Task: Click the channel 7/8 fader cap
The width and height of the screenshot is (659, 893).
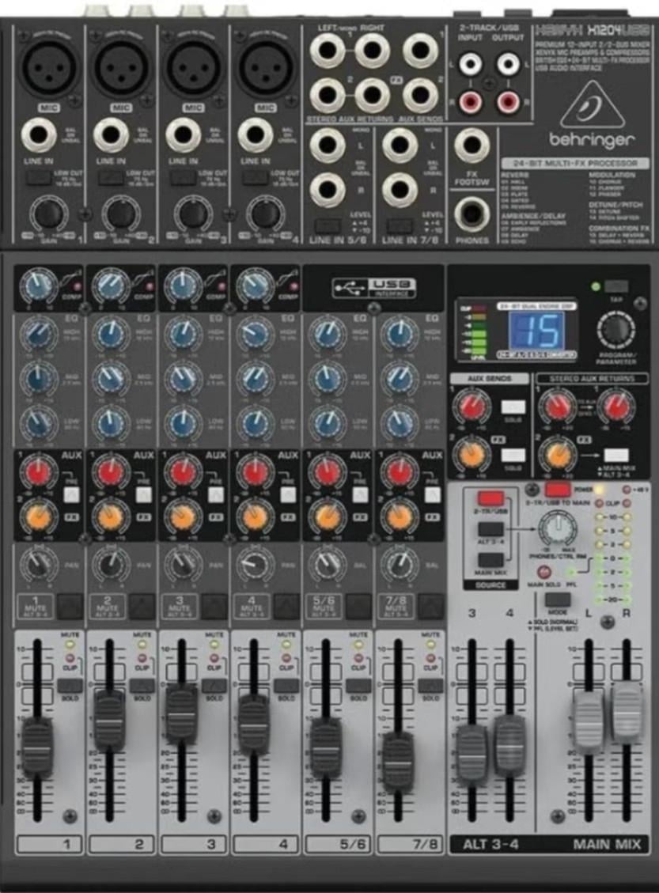Action: [x=398, y=762]
